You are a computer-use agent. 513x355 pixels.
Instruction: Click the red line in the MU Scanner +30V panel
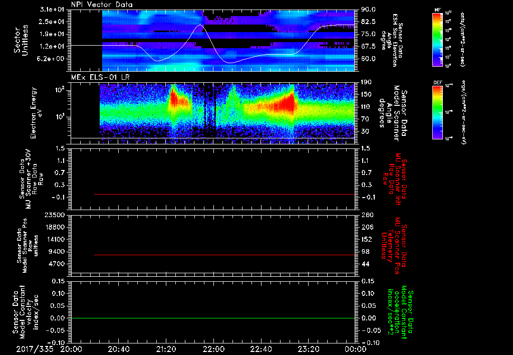point(224,194)
